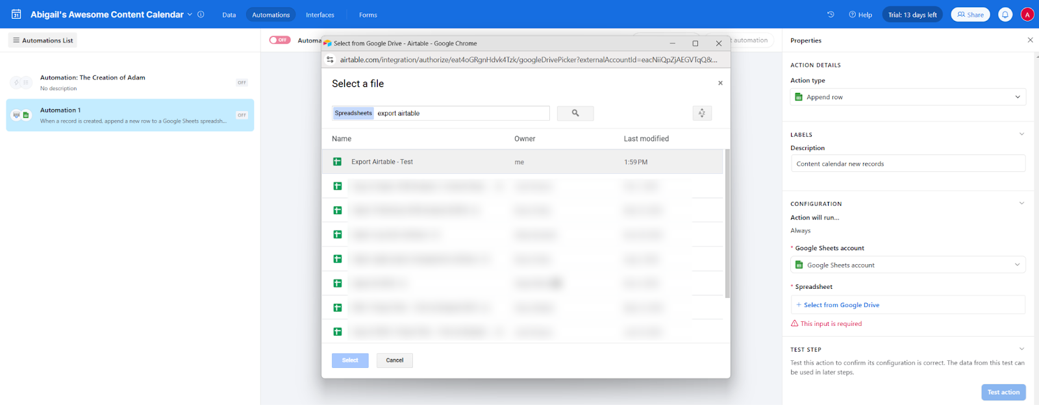Click the Select button
The height and width of the screenshot is (405, 1039).
[350, 360]
